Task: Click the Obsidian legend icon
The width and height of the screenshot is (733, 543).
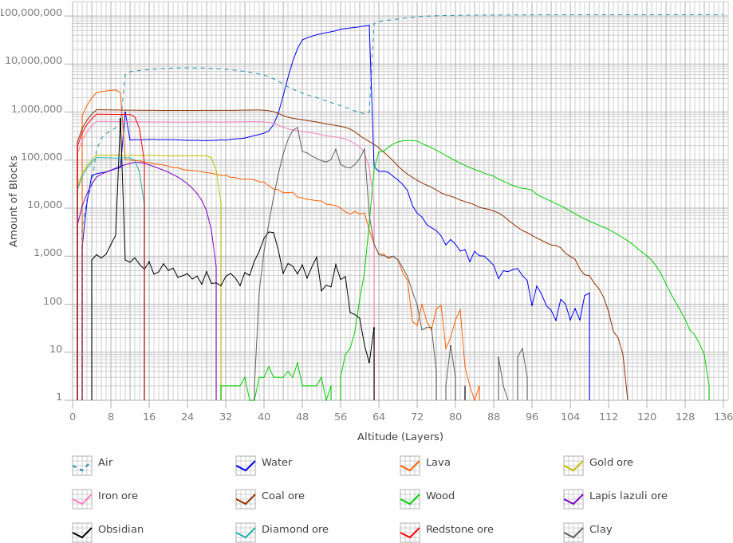Action: point(82,533)
